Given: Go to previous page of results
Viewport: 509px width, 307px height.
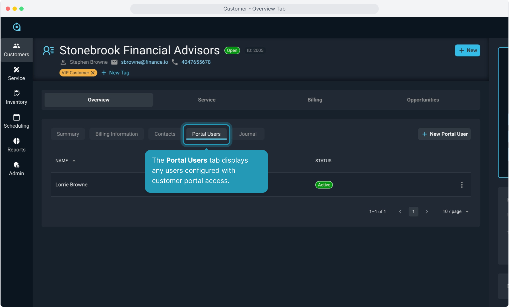Looking at the screenshot, I should coord(400,211).
